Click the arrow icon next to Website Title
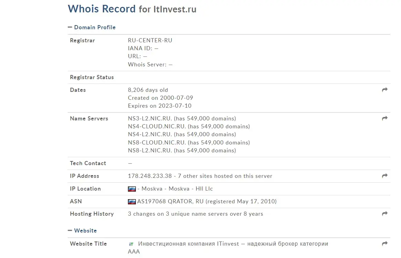This screenshot has width=401, height=258. coord(384,244)
